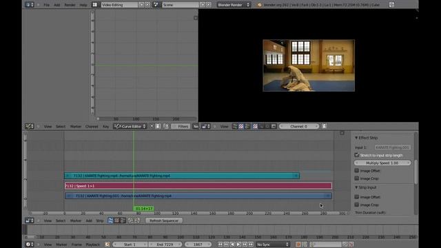The height and width of the screenshot is (248, 441).
Task: Toggle the Filters button in graph editor header
Action: click(181, 127)
